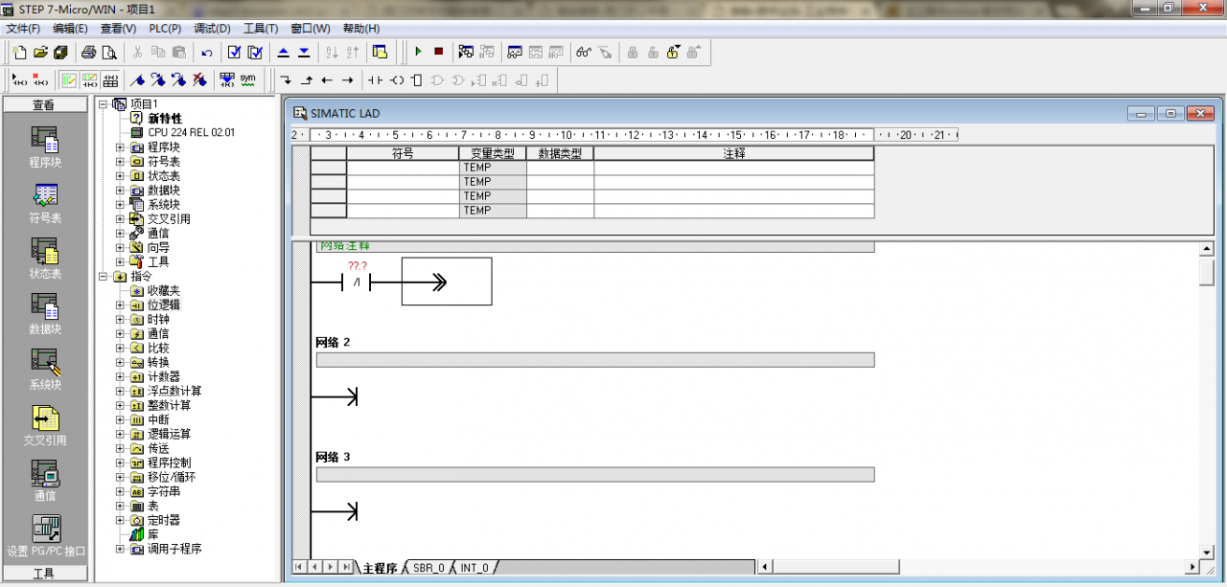Upload project from PLC (up triangle)
The width and height of the screenshot is (1227, 587).
[283, 52]
